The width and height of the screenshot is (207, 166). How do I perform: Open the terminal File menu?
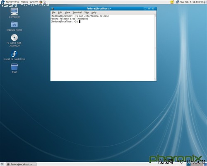[x=53, y=12]
